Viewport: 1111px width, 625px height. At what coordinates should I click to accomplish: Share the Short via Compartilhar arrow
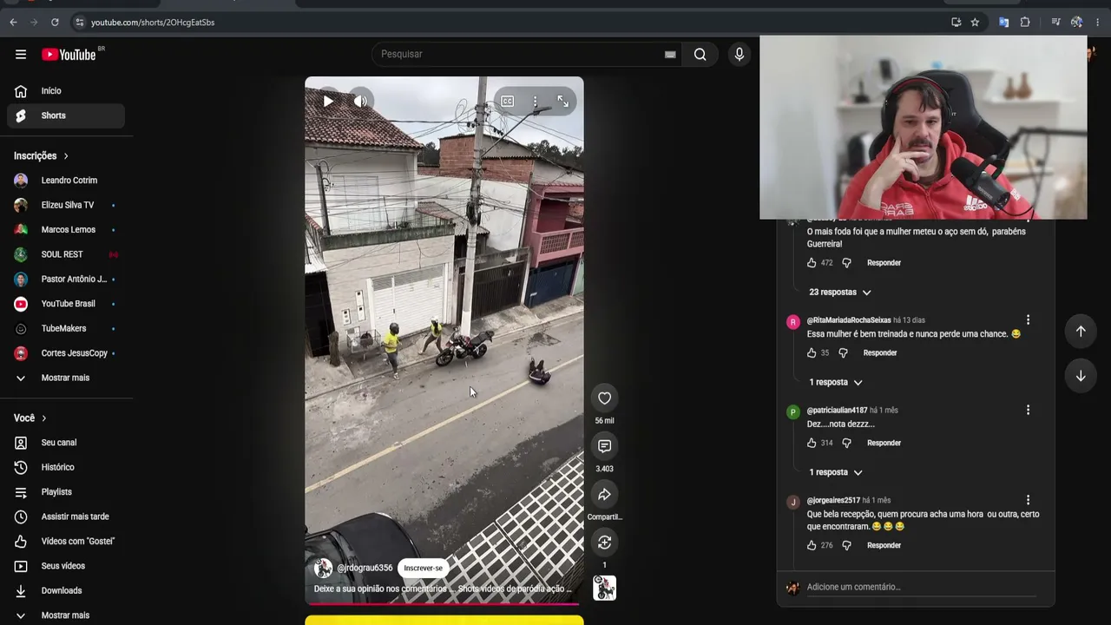(604, 495)
